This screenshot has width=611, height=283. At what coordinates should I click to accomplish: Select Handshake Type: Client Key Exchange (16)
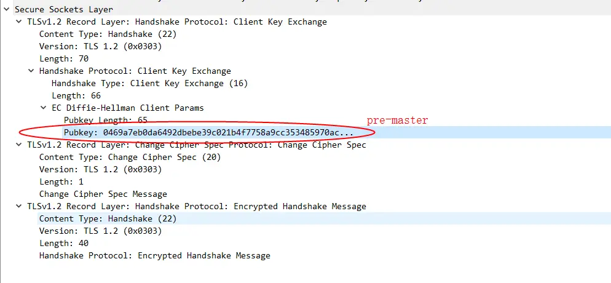point(149,84)
